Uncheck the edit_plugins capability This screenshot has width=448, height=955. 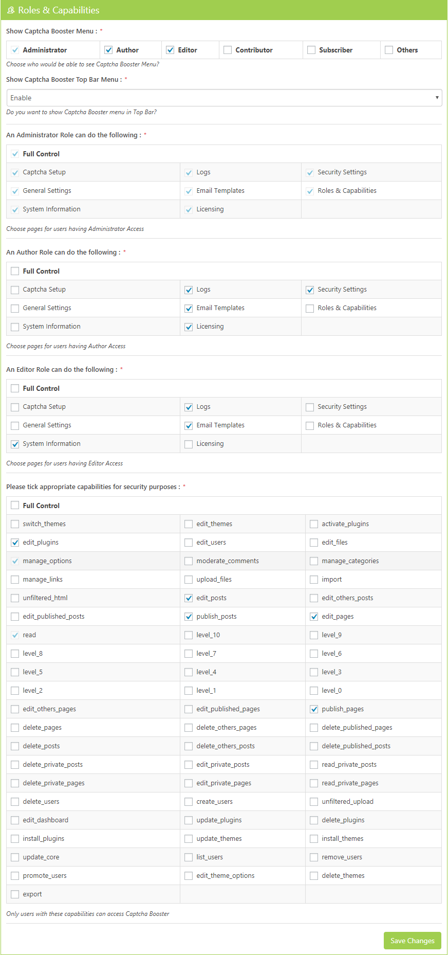click(15, 543)
